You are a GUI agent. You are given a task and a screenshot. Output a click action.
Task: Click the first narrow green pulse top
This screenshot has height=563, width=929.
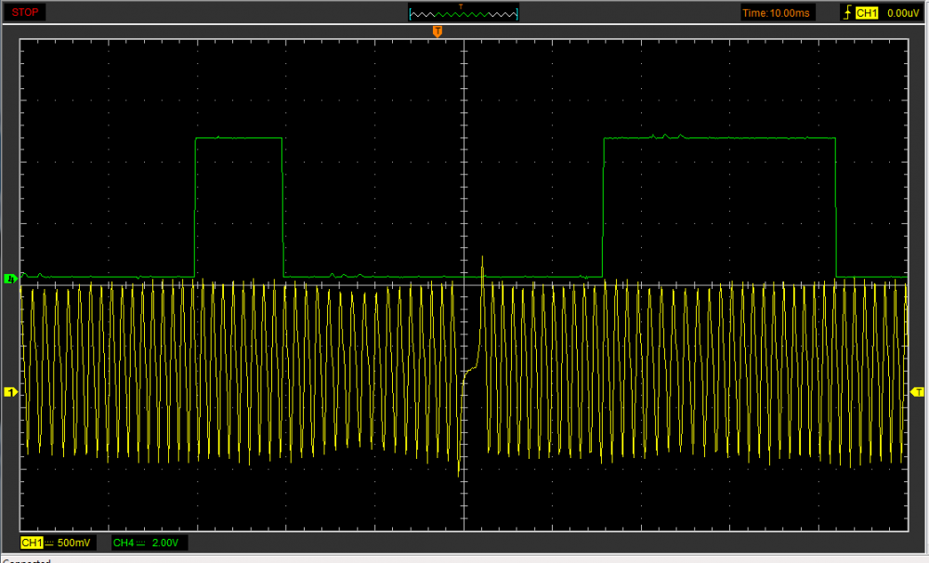point(238,137)
